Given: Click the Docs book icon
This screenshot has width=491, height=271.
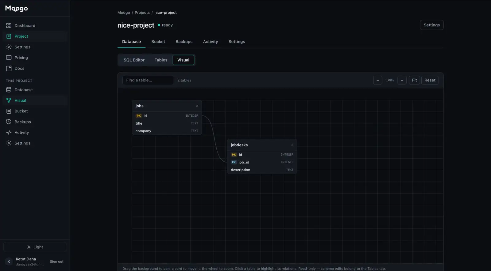Looking at the screenshot, I should [9, 68].
